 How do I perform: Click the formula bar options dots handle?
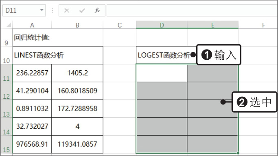pos(52,11)
